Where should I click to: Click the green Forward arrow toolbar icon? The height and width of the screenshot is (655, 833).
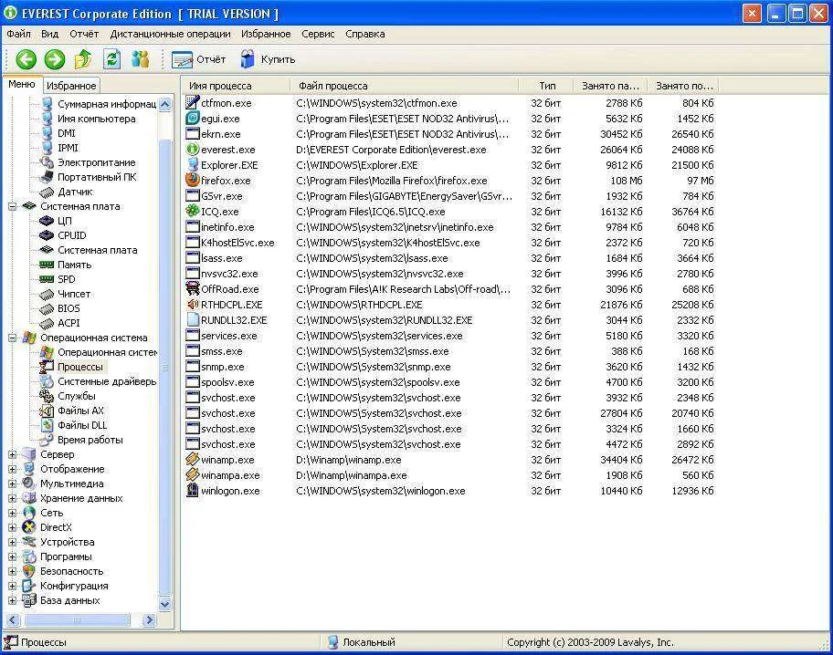[54, 59]
